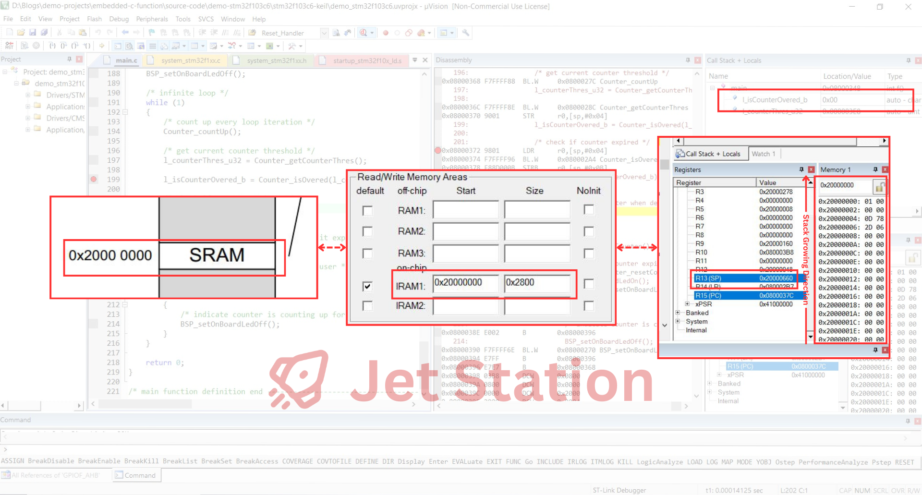The width and height of the screenshot is (922, 495).
Task: Click the Open file folder icon
Action: tap(21, 33)
